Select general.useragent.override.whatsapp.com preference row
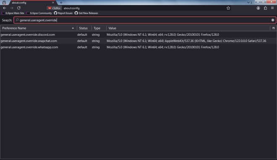Viewport: 277px width, 160px height. [x=138, y=47]
